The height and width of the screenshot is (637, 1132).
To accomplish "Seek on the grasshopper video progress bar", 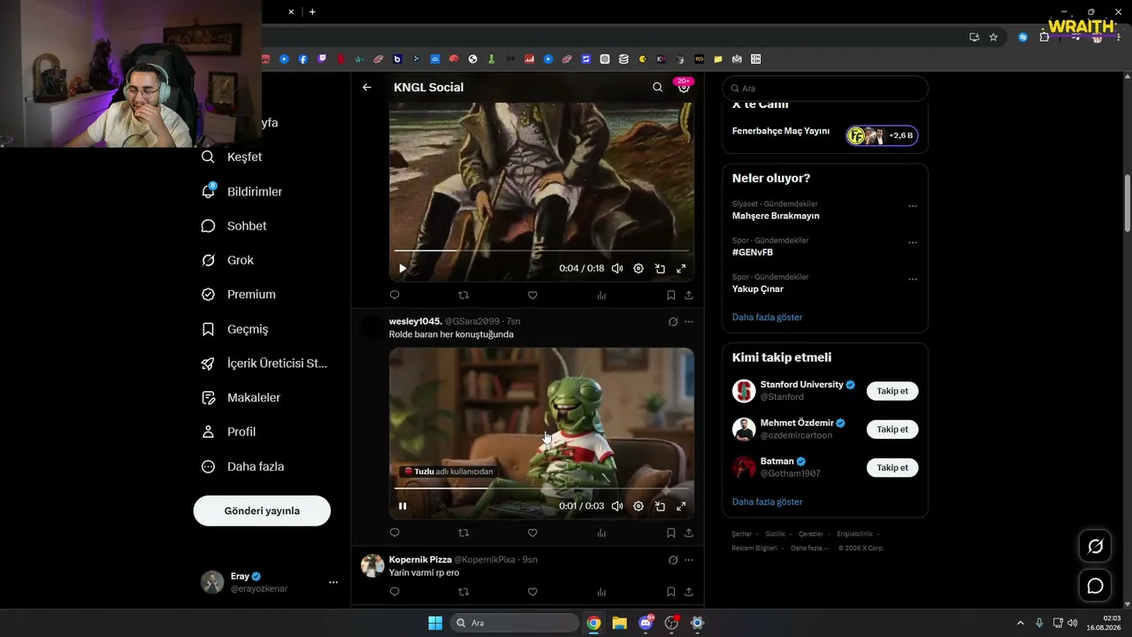I will [x=541, y=488].
